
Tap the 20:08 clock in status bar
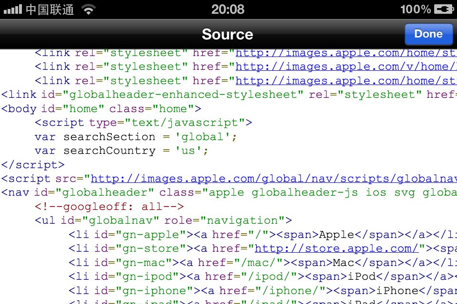click(228, 9)
